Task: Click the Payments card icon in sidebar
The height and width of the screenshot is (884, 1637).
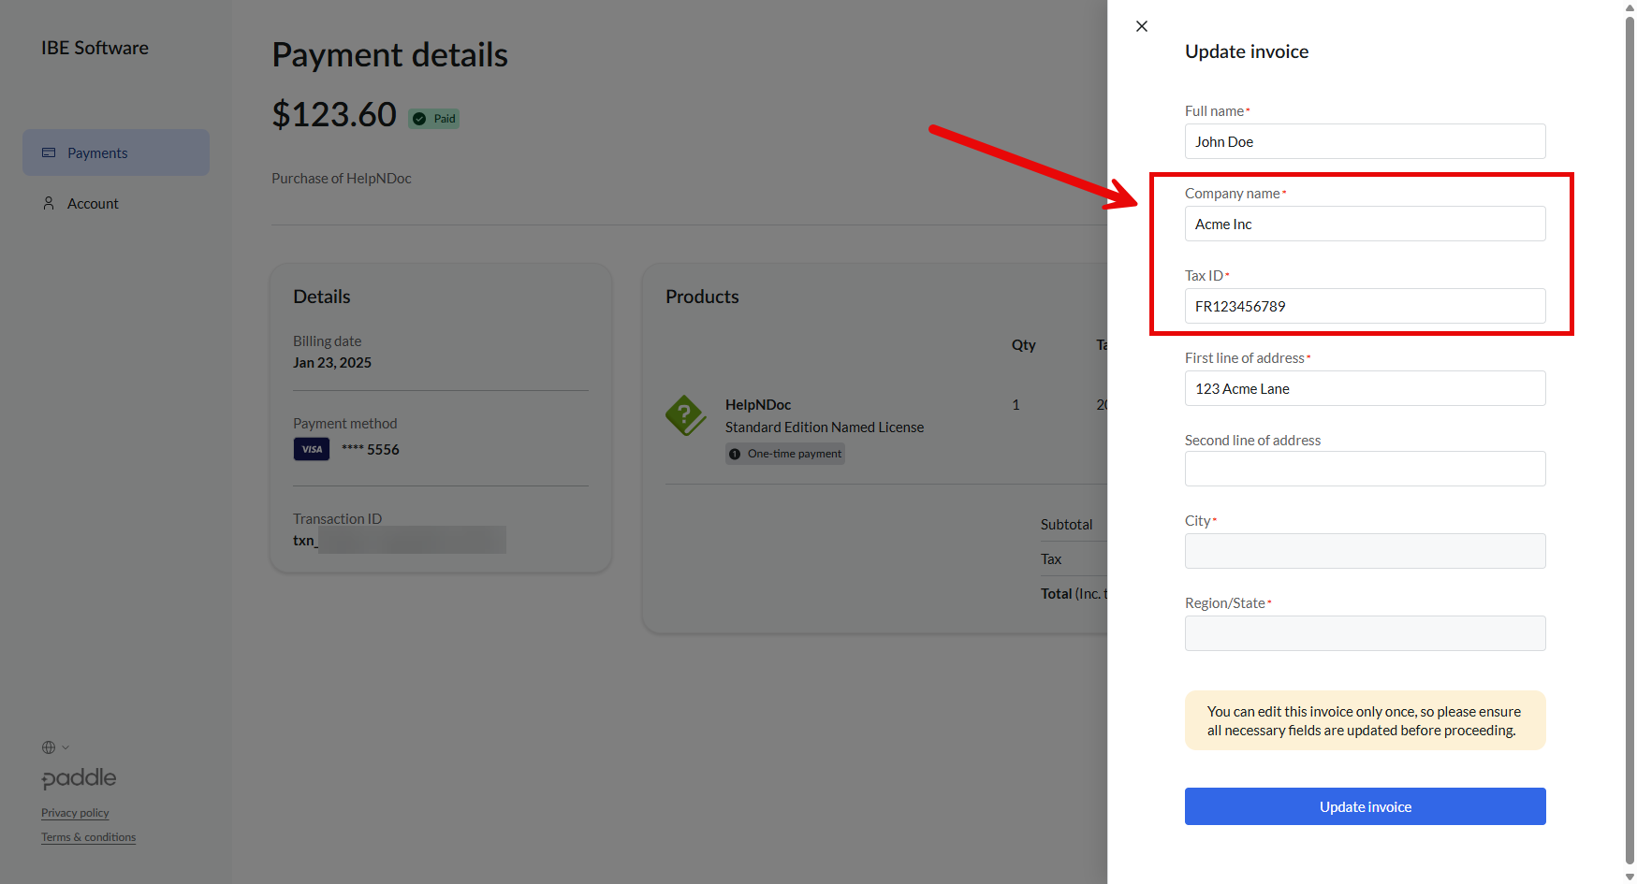Action: tap(49, 152)
